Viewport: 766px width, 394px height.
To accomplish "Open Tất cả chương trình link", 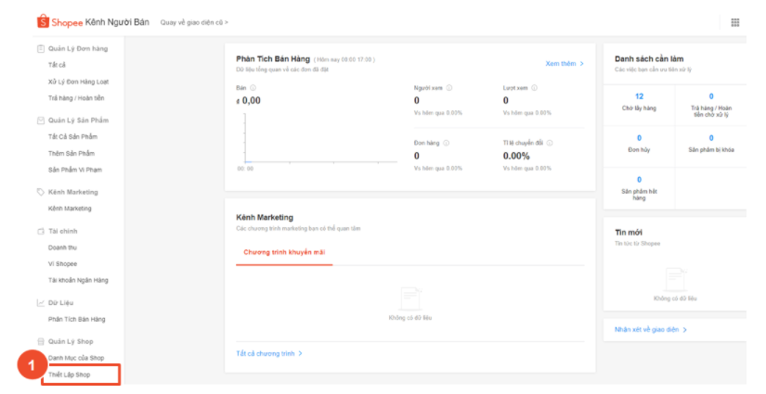I will pyautogui.click(x=269, y=353).
